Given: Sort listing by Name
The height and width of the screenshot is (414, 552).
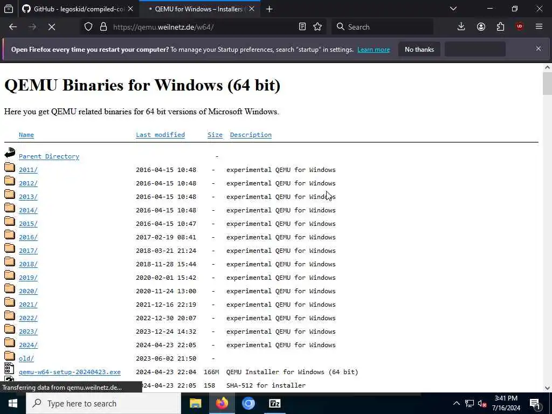Looking at the screenshot, I should click(26, 135).
